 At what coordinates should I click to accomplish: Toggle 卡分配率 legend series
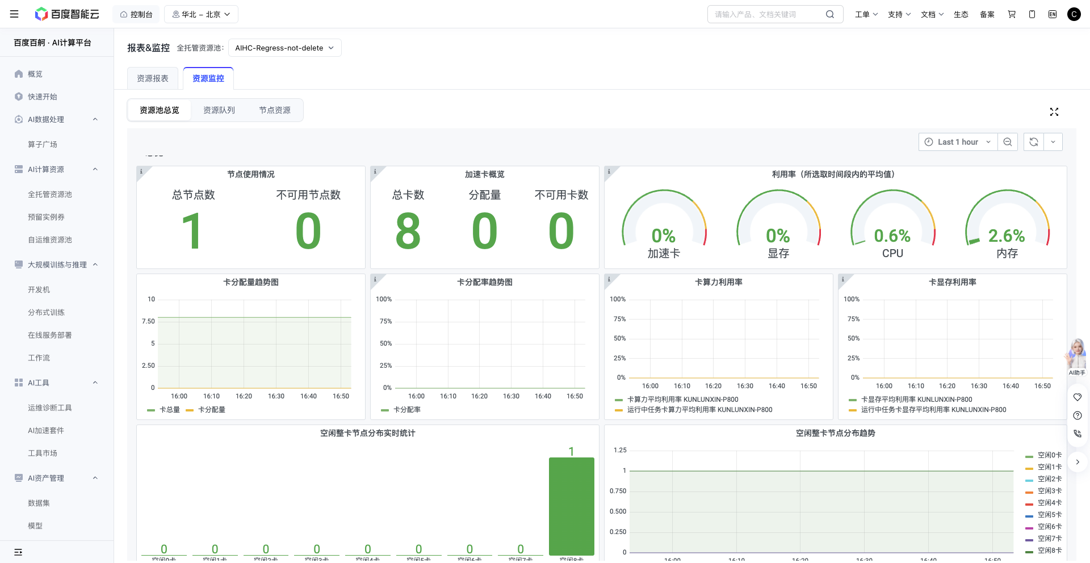[x=401, y=410]
